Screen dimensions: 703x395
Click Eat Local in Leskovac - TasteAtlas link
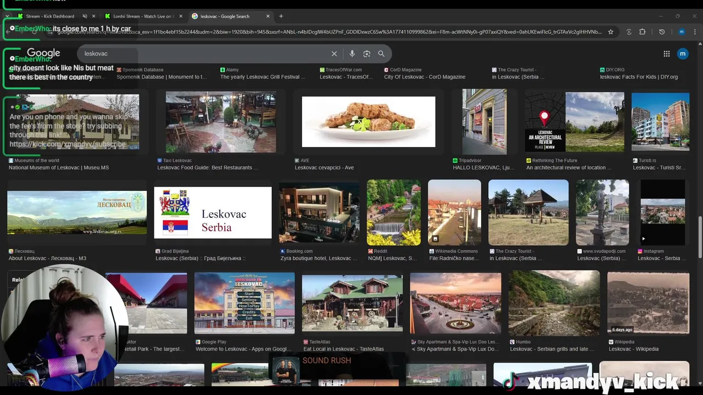[x=343, y=349]
